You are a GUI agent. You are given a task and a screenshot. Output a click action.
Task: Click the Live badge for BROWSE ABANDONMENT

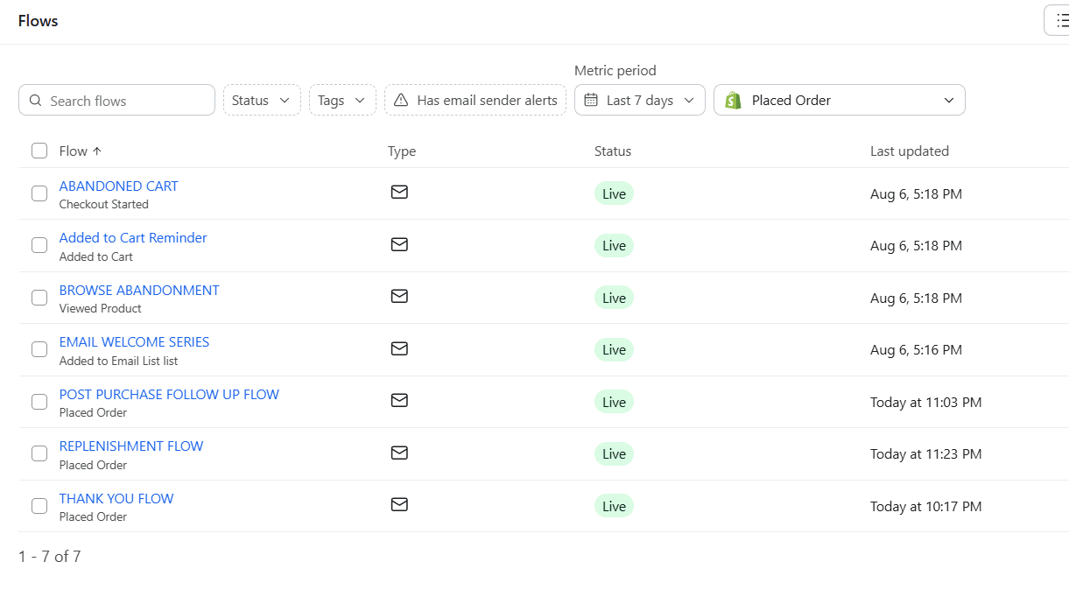point(614,298)
